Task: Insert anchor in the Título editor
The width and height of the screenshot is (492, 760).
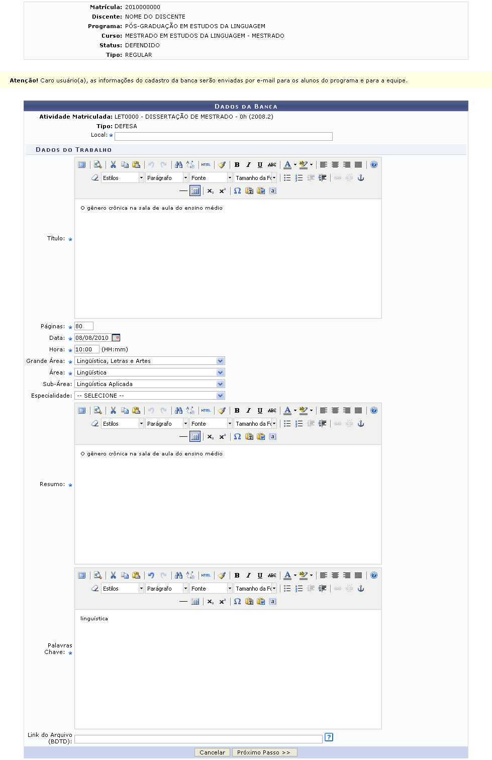Action: coord(361,178)
